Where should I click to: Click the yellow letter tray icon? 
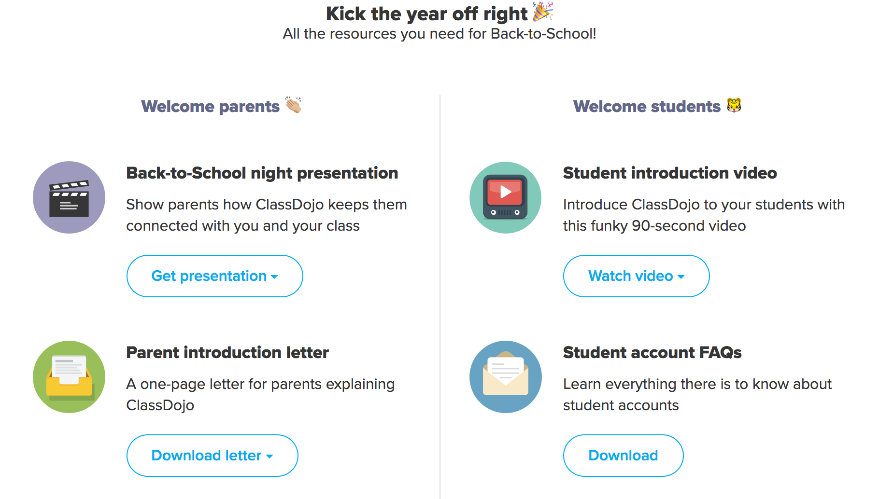[69, 377]
